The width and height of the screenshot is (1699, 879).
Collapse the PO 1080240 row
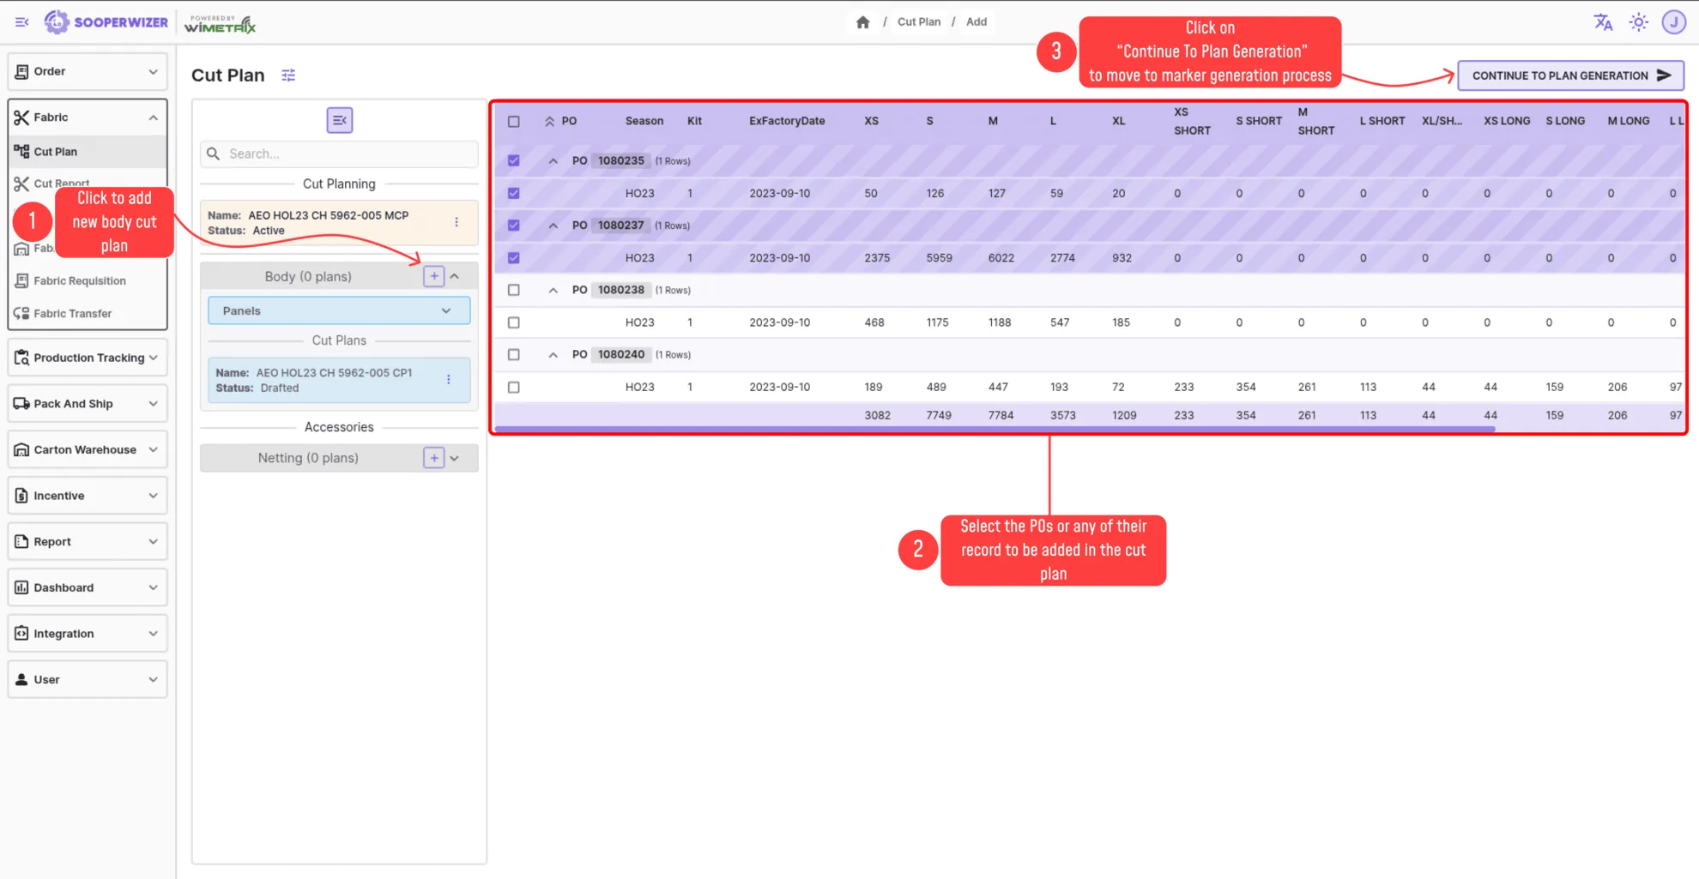553,354
